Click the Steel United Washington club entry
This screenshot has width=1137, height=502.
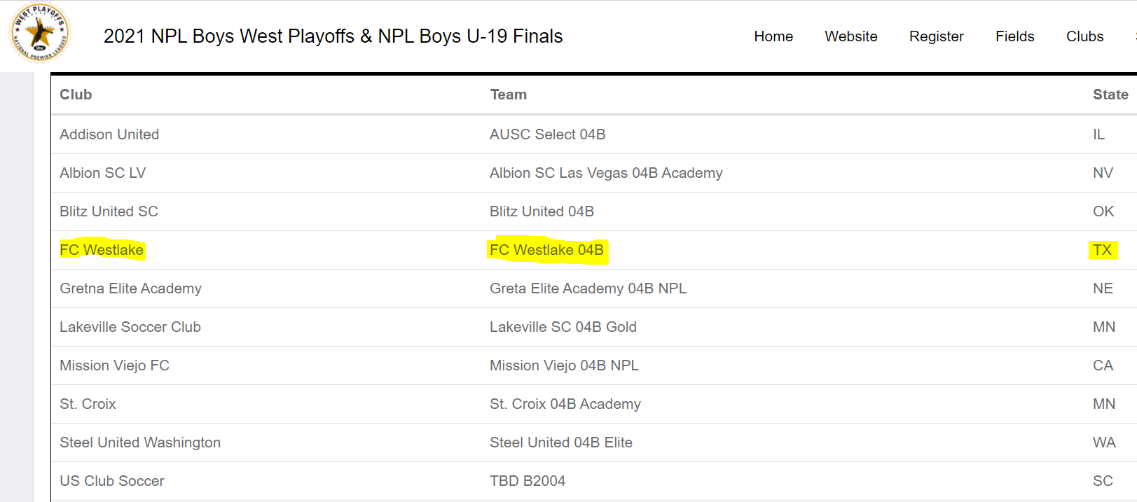point(140,442)
